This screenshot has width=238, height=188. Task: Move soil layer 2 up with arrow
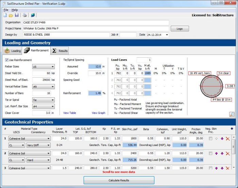216,153
